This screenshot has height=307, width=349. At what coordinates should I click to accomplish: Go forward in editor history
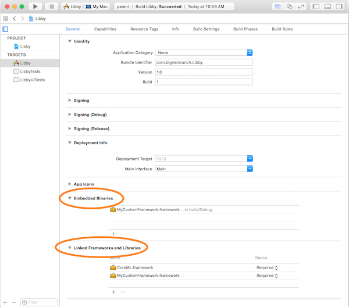tap(23, 19)
